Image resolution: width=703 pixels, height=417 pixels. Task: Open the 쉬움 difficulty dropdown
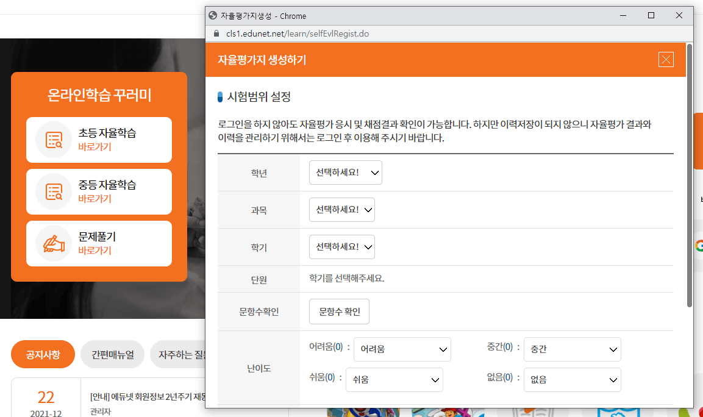pos(394,379)
